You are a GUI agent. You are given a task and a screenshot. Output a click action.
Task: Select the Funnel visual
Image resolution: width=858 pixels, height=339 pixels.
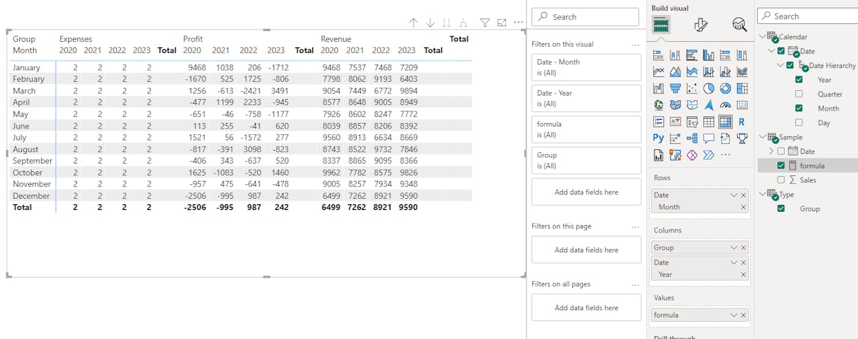[x=675, y=88]
